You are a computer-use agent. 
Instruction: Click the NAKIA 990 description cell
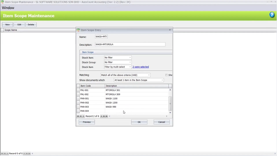pos(136,107)
